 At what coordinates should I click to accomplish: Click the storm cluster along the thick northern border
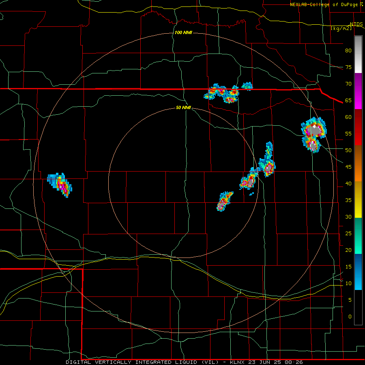coord(222,93)
